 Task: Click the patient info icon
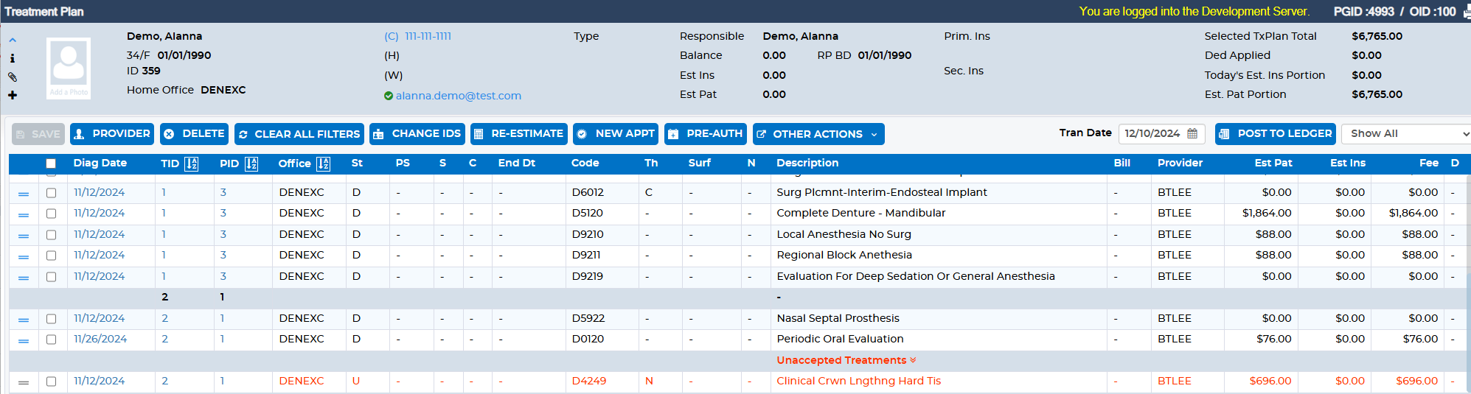pos(12,58)
